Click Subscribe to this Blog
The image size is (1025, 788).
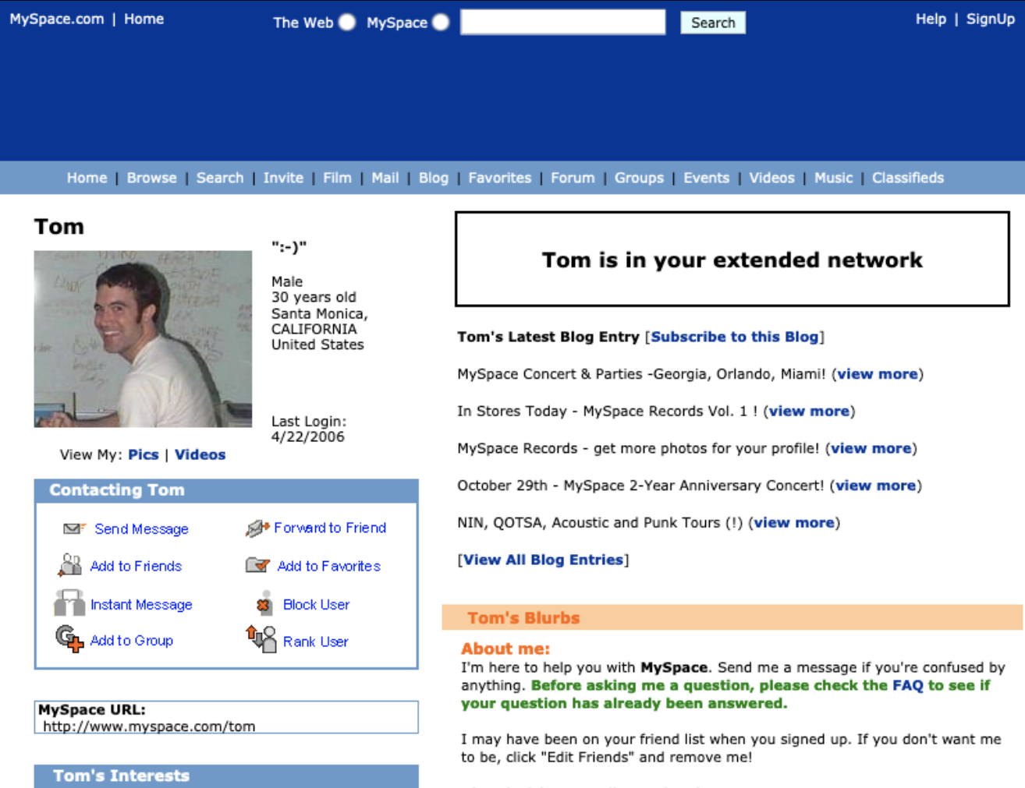(x=735, y=337)
